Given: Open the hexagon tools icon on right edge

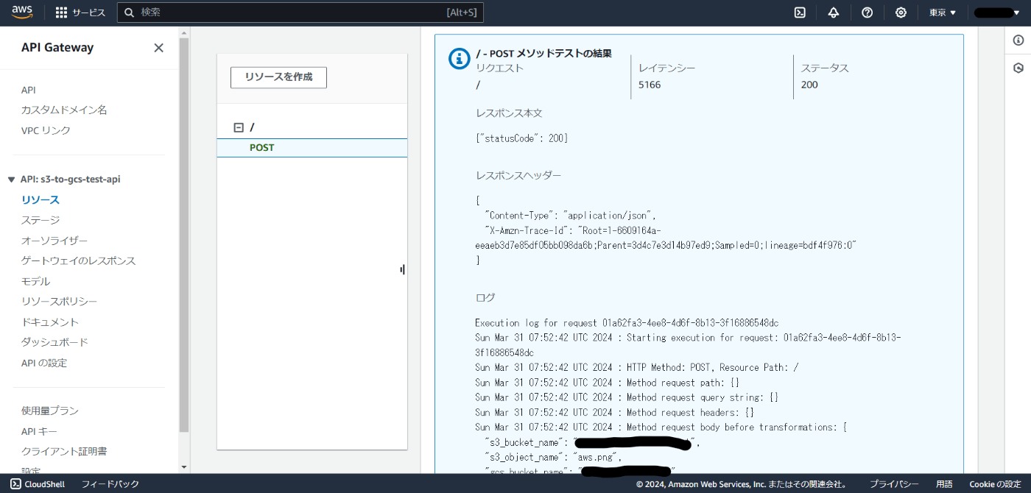Looking at the screenshot, I should click(1018, 68).
